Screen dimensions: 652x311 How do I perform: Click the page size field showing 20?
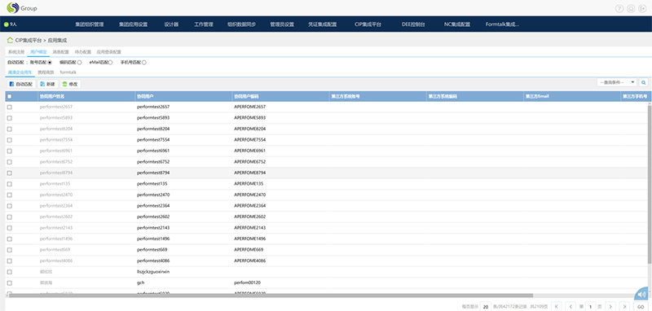pyautogui.click(x=485, y=307)
